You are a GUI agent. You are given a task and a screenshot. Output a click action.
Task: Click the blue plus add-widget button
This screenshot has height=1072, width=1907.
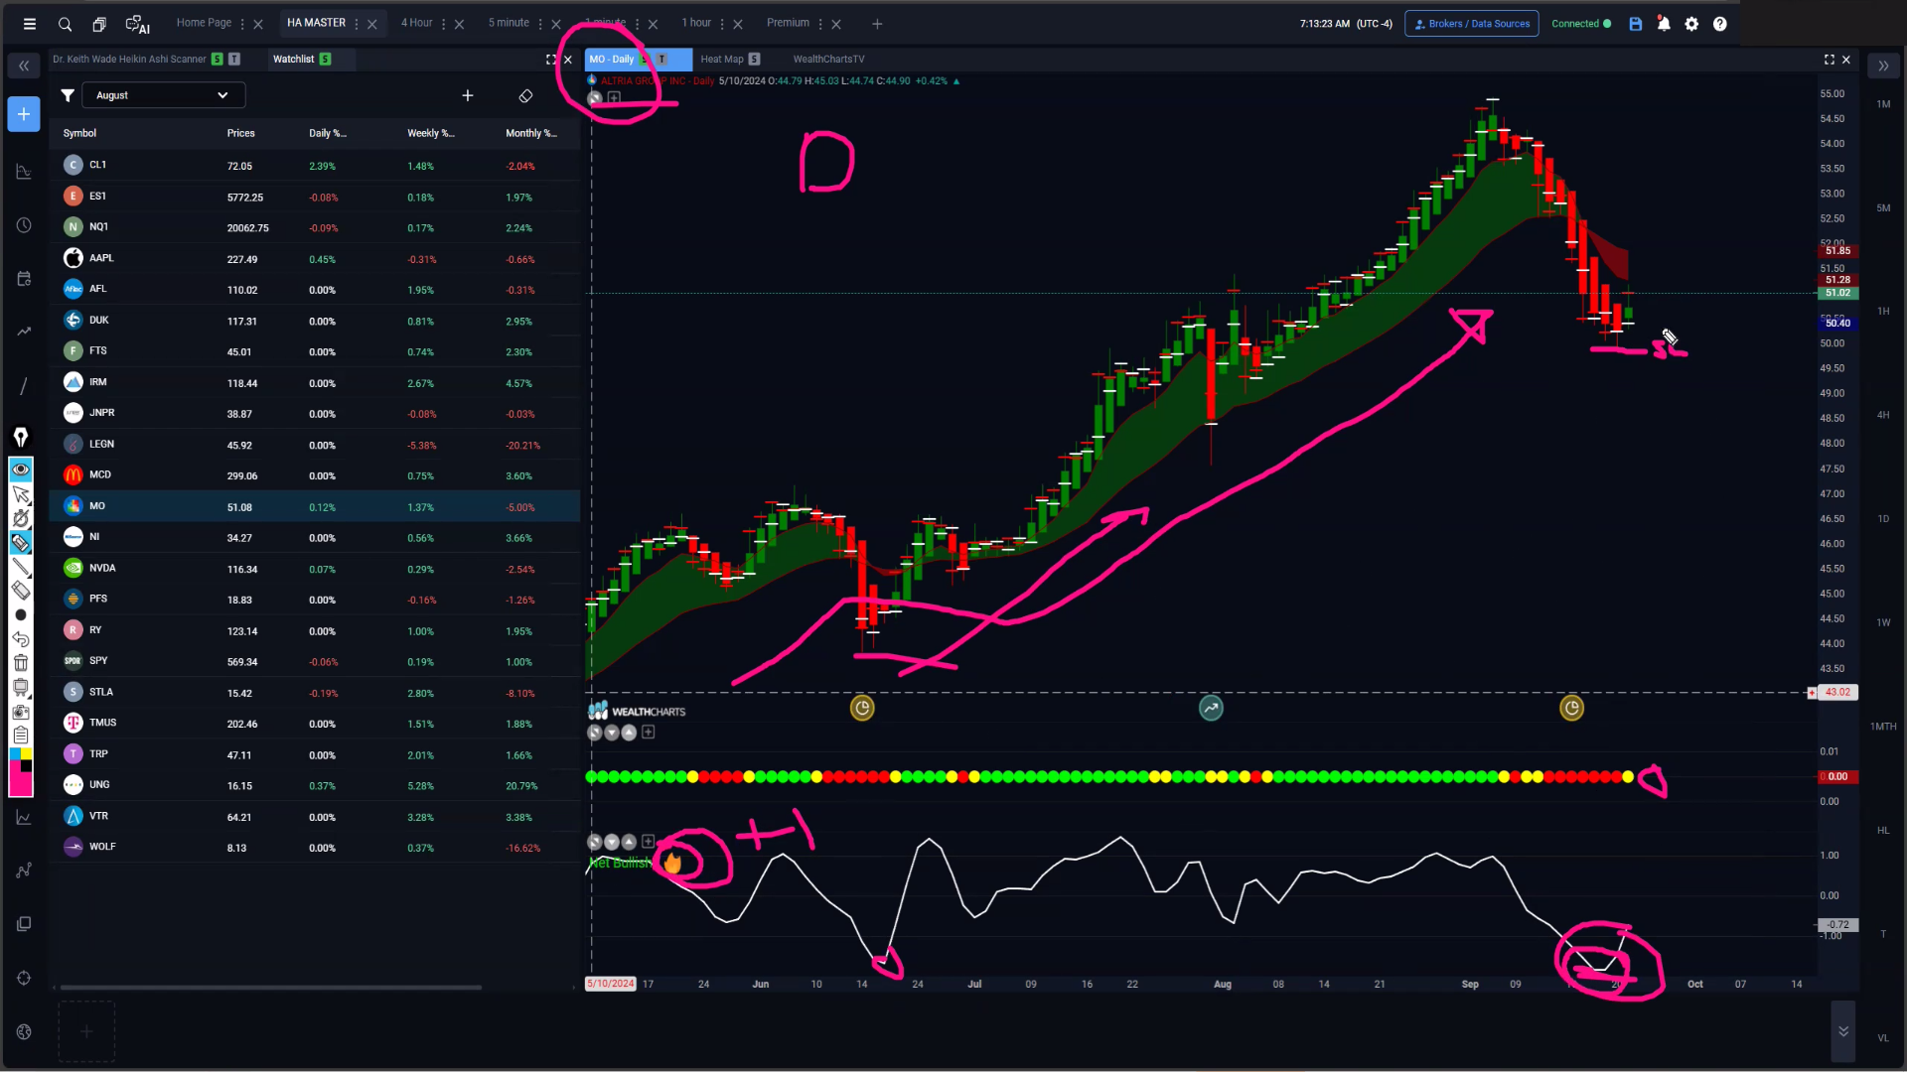point(24,114)
